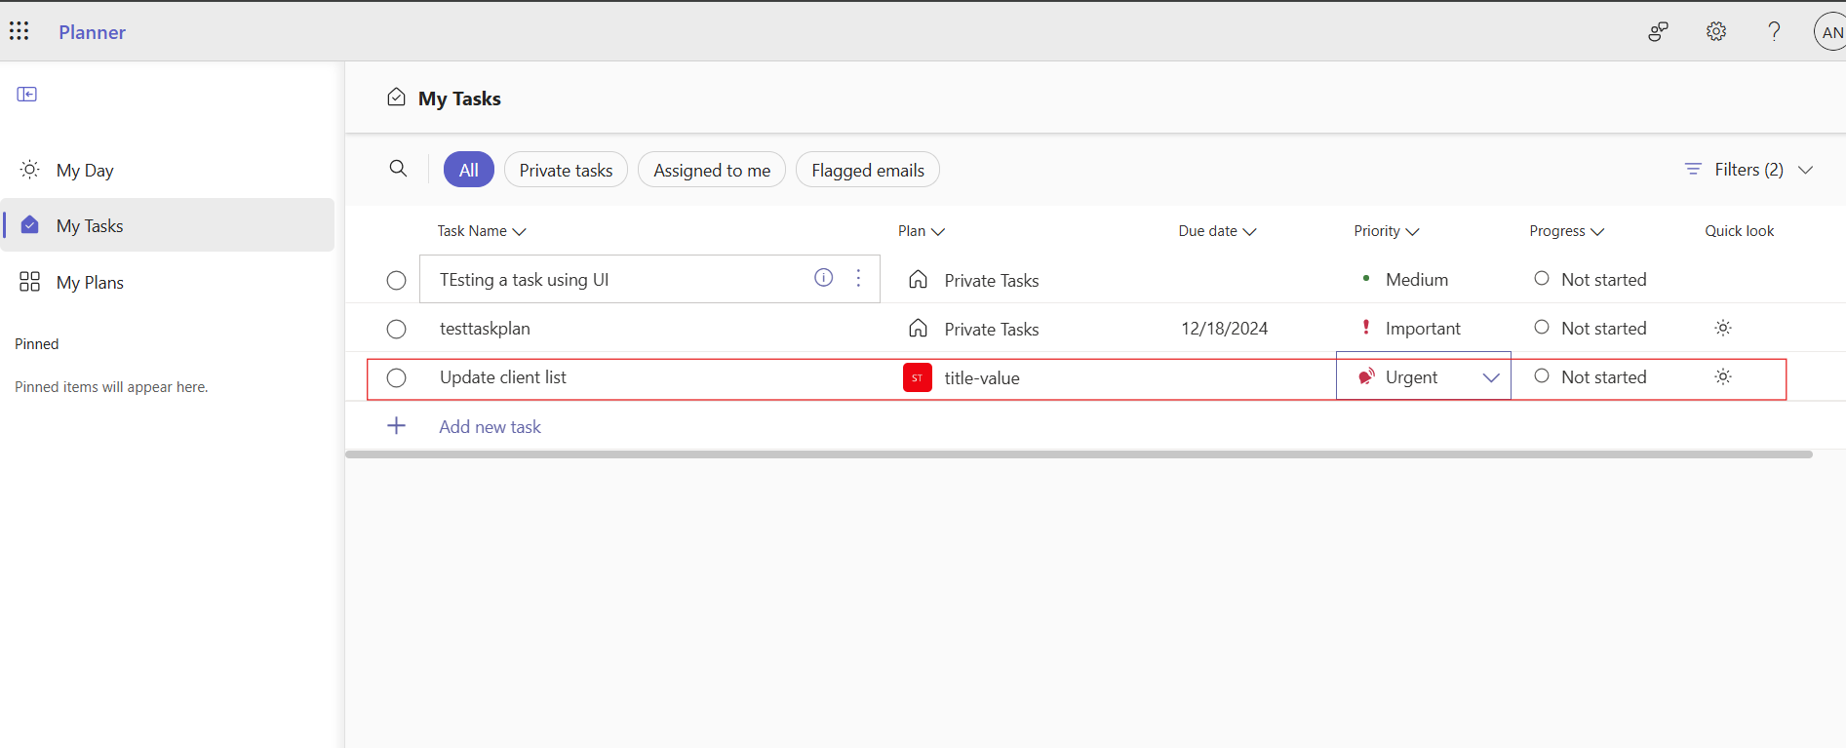Open the help question mark icon

click(1775, 31)
